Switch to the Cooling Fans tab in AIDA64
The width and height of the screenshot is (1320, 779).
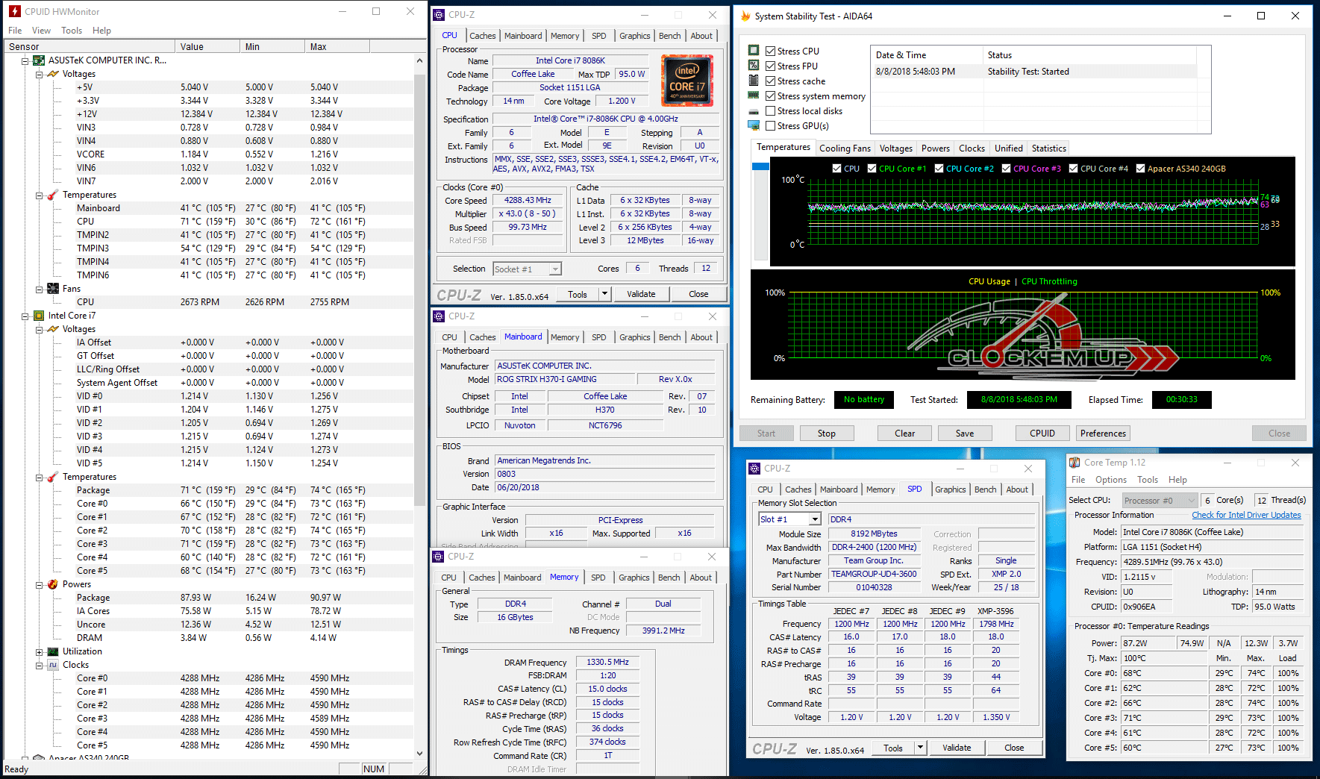click(x=845, y=148)
